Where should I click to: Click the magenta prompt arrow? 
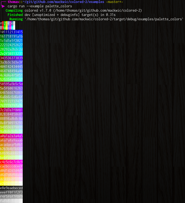pyautogui.click(x=3, y=6)
